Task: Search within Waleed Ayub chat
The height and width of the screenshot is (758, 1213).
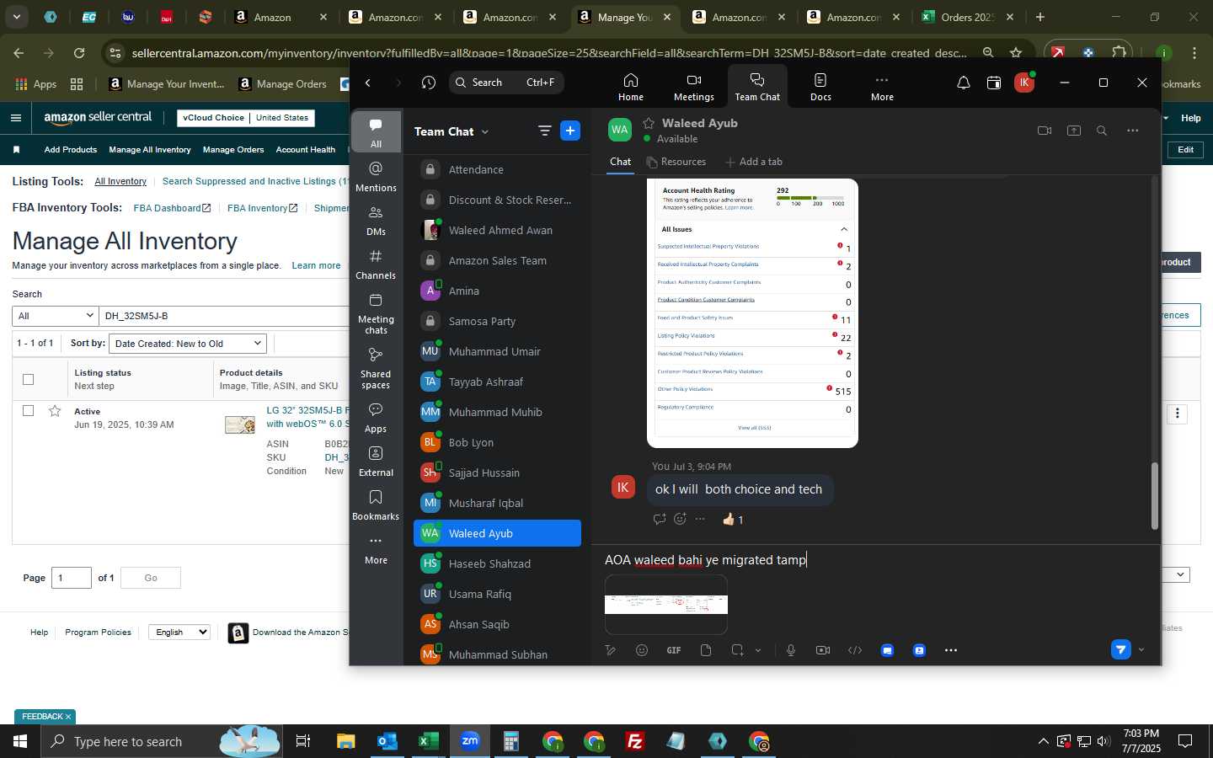Action: (x=1102, y=131)
